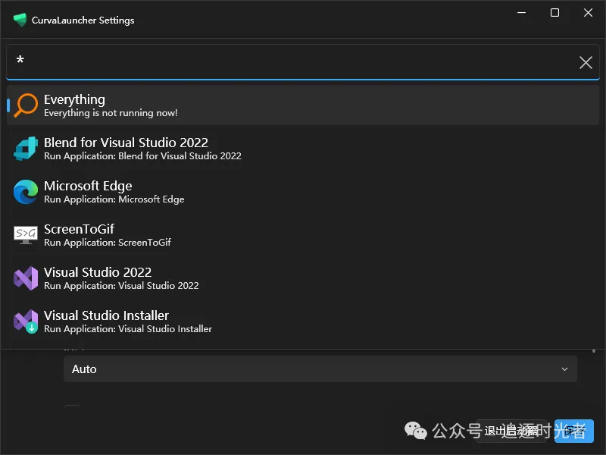Image resolution: width=606 pixels, height=455 pixels.
Task: Launch Visual Studio 2022 result title
Action: (98, 272)
